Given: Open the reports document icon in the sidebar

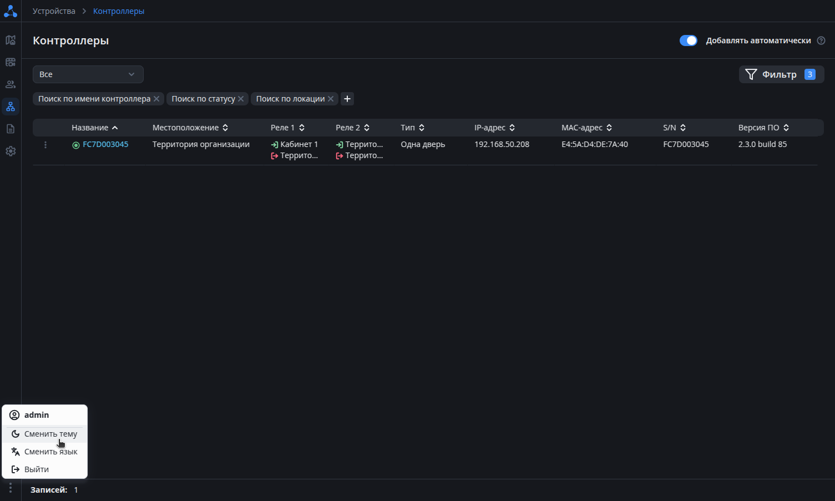Looking at the screenshot, I should click(11, 129).
